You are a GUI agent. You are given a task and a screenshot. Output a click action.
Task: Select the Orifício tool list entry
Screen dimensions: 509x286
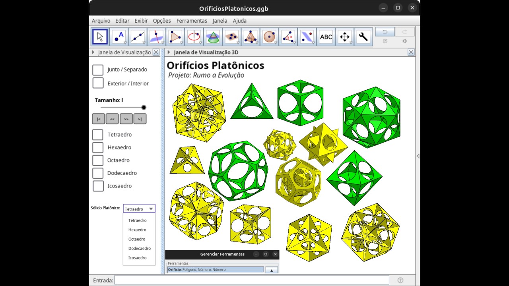[215, 270]
